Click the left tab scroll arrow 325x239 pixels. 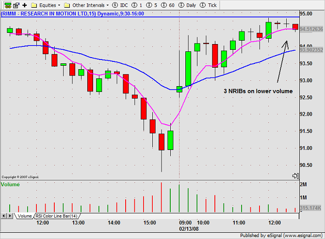(x=4, y=216)
